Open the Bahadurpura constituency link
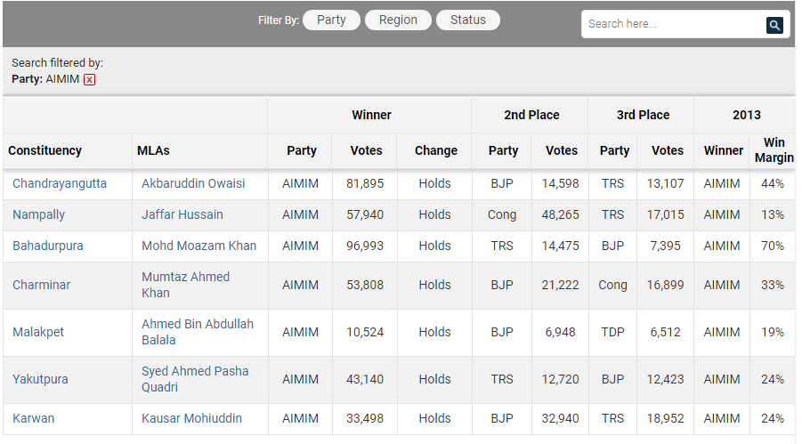 tap(48, 246)
